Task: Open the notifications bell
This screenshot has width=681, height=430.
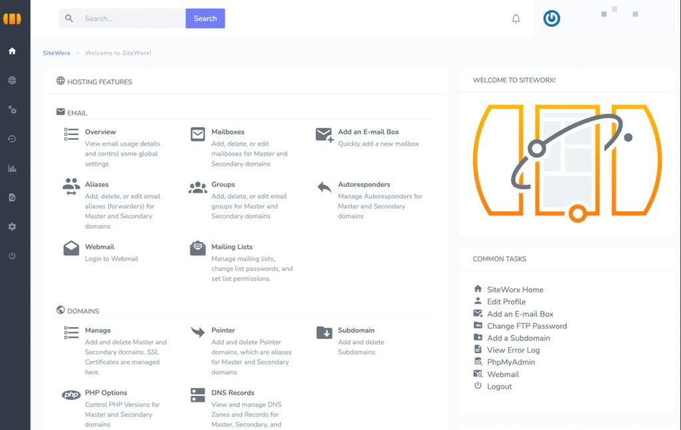Action: point(516,19)
